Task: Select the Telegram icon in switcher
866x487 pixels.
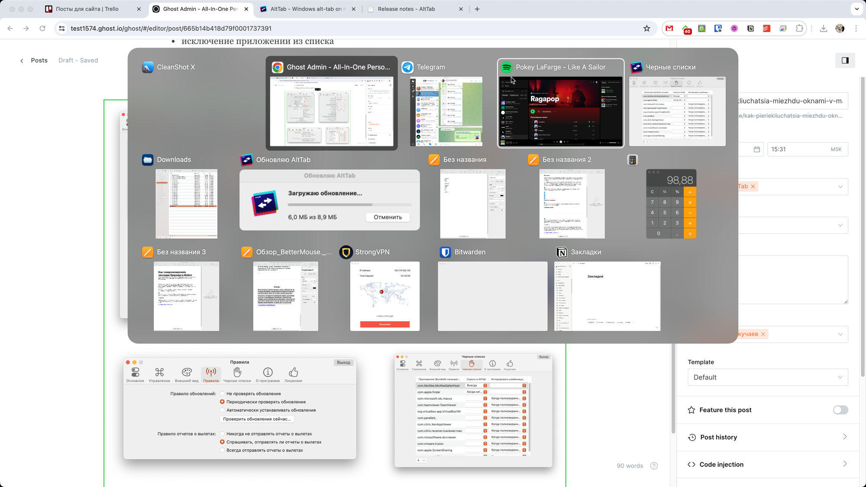Action: click(407, 67)
